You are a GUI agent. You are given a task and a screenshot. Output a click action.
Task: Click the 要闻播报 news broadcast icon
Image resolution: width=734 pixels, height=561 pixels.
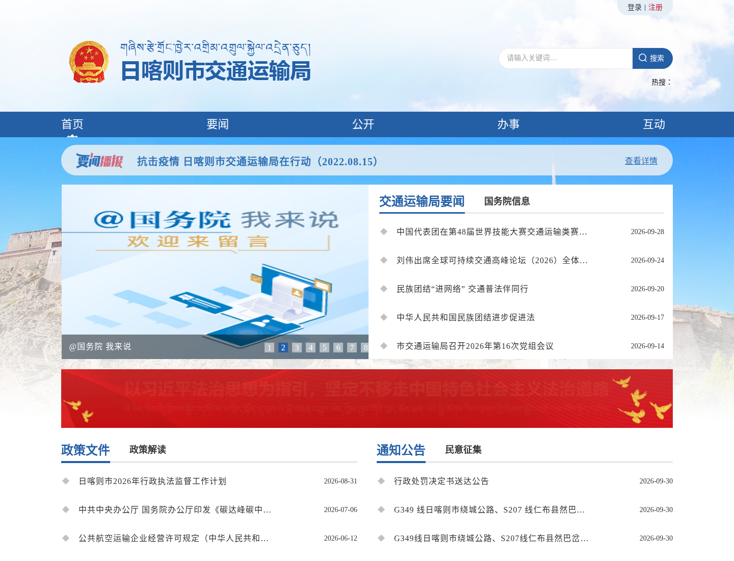point(99,161)
